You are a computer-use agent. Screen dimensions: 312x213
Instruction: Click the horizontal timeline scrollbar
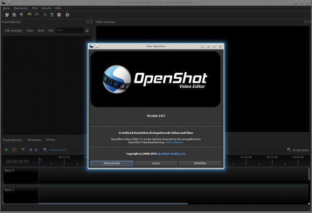[113, 204]
